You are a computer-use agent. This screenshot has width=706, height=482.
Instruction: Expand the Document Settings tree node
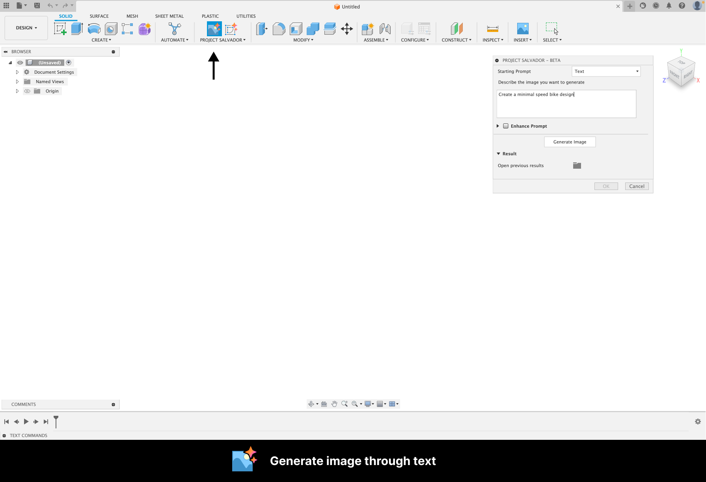(x=17, y=72)
